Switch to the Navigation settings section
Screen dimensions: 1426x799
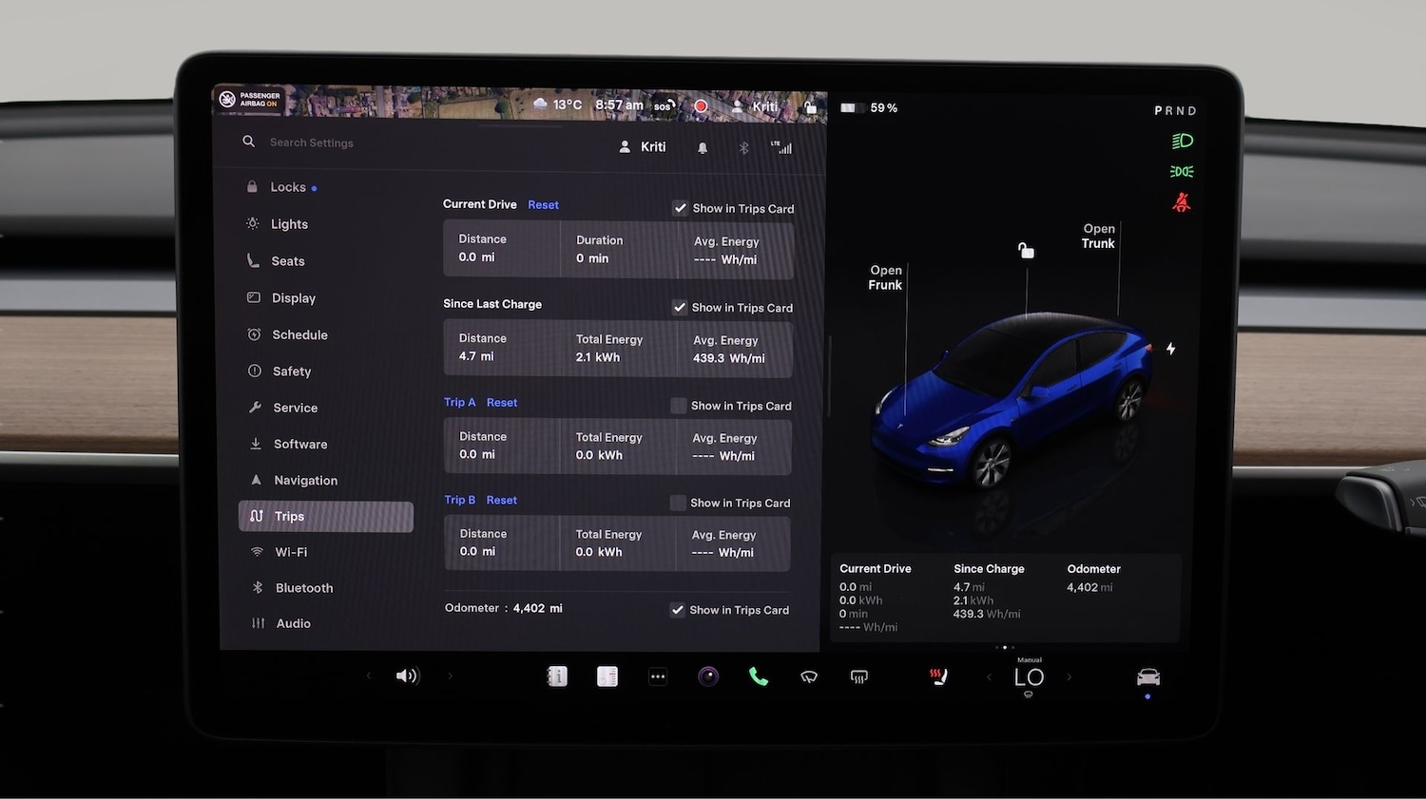[x=305, y=480]
